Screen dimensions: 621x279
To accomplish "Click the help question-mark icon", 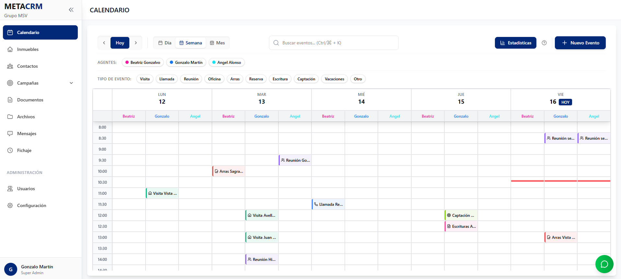I will tap(544, 43).
